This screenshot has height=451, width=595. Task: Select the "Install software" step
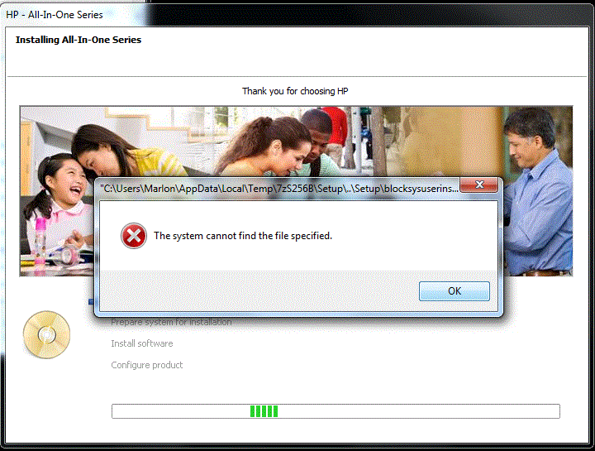(x=142, y=343)
